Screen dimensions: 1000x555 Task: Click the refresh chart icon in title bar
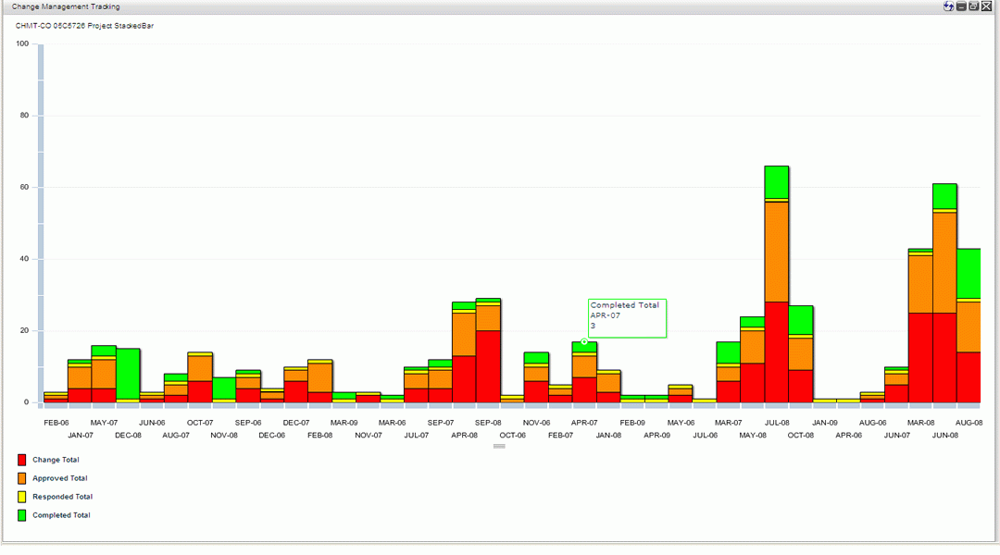click(x=948, y=6)
